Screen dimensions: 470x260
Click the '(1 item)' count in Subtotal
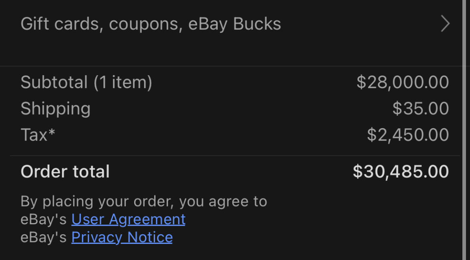coord(123,82)
